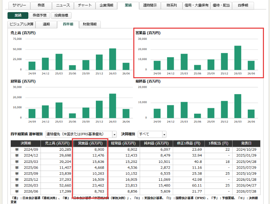
Task: Click sales value 20,285
Action: pos(65,149)
